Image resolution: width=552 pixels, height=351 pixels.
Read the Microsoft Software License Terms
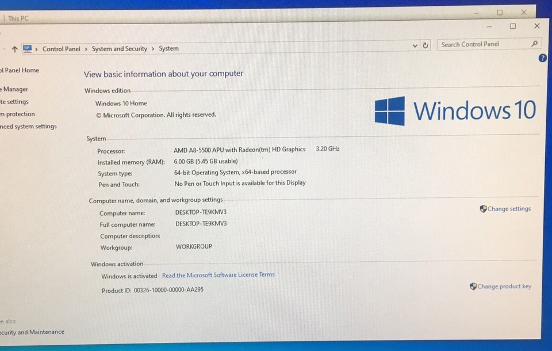tap(218, 274)
